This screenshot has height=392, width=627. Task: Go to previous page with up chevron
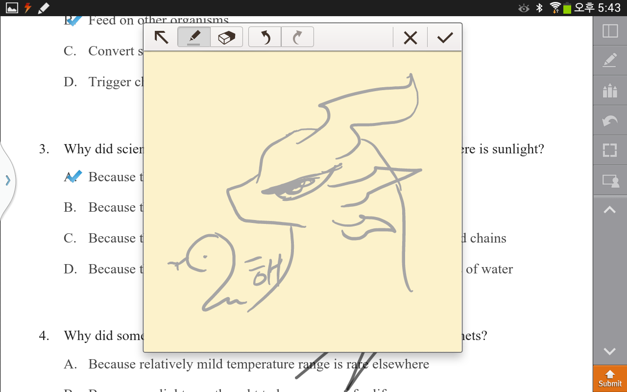[x=610, y=210]
